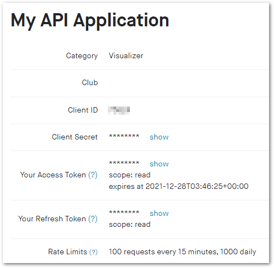Click access token scope: read text
274x268 pixels.
pos(129,175)
